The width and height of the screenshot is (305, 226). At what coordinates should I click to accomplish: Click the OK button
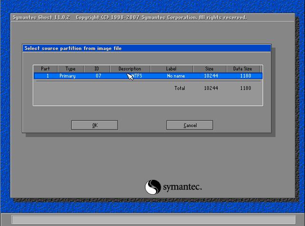[95, 125]
